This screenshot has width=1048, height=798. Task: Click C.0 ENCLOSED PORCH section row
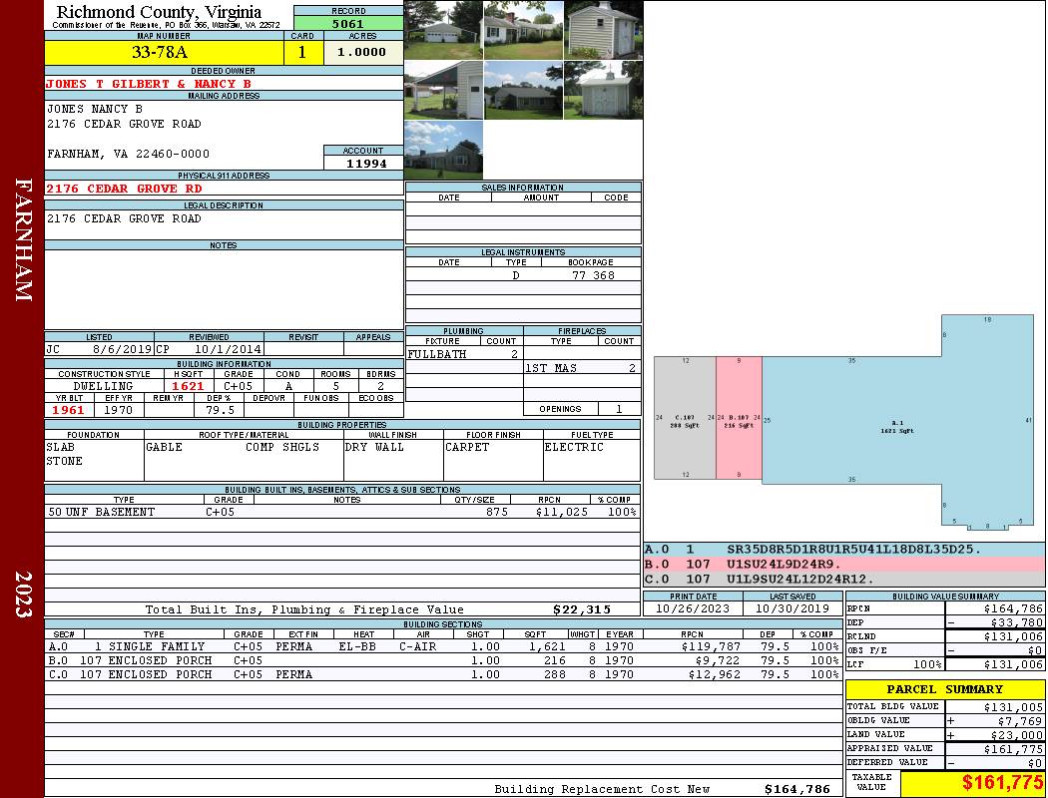(443, 674)
